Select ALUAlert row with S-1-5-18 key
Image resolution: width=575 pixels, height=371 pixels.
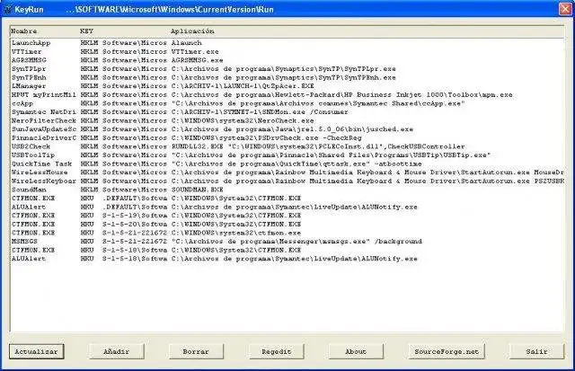(287, 259)
